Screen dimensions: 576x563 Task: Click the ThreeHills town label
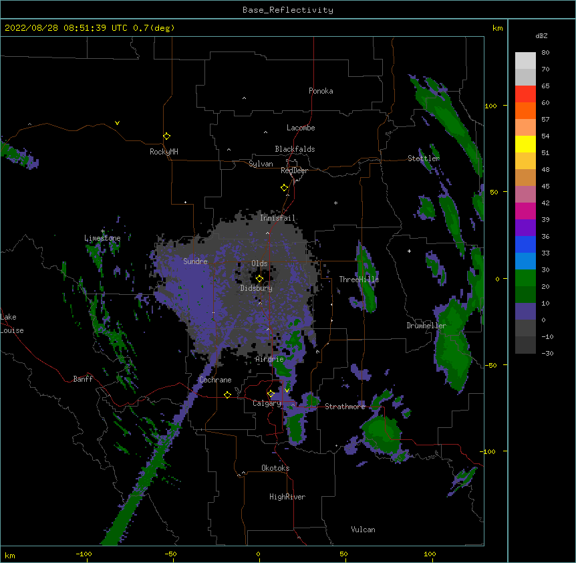click(359, 279)
